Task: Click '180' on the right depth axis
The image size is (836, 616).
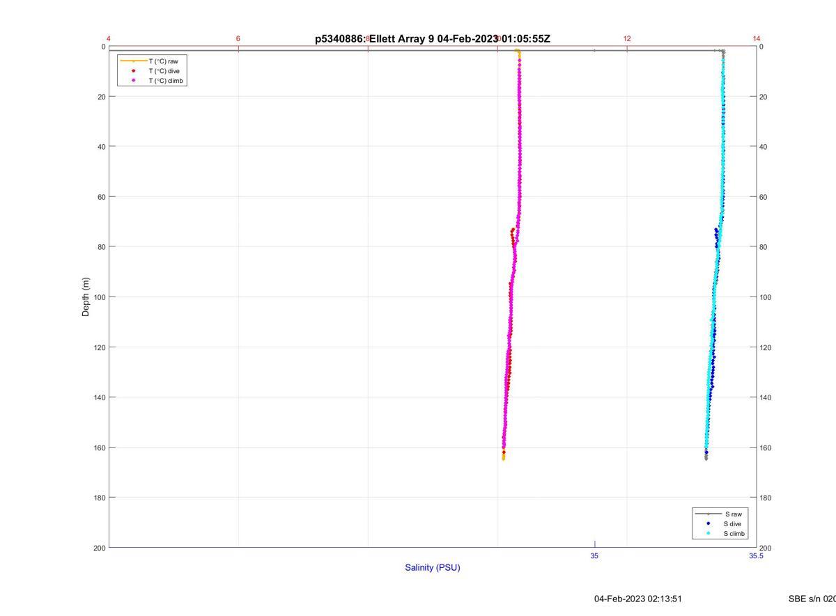Action: click(766, 498)
